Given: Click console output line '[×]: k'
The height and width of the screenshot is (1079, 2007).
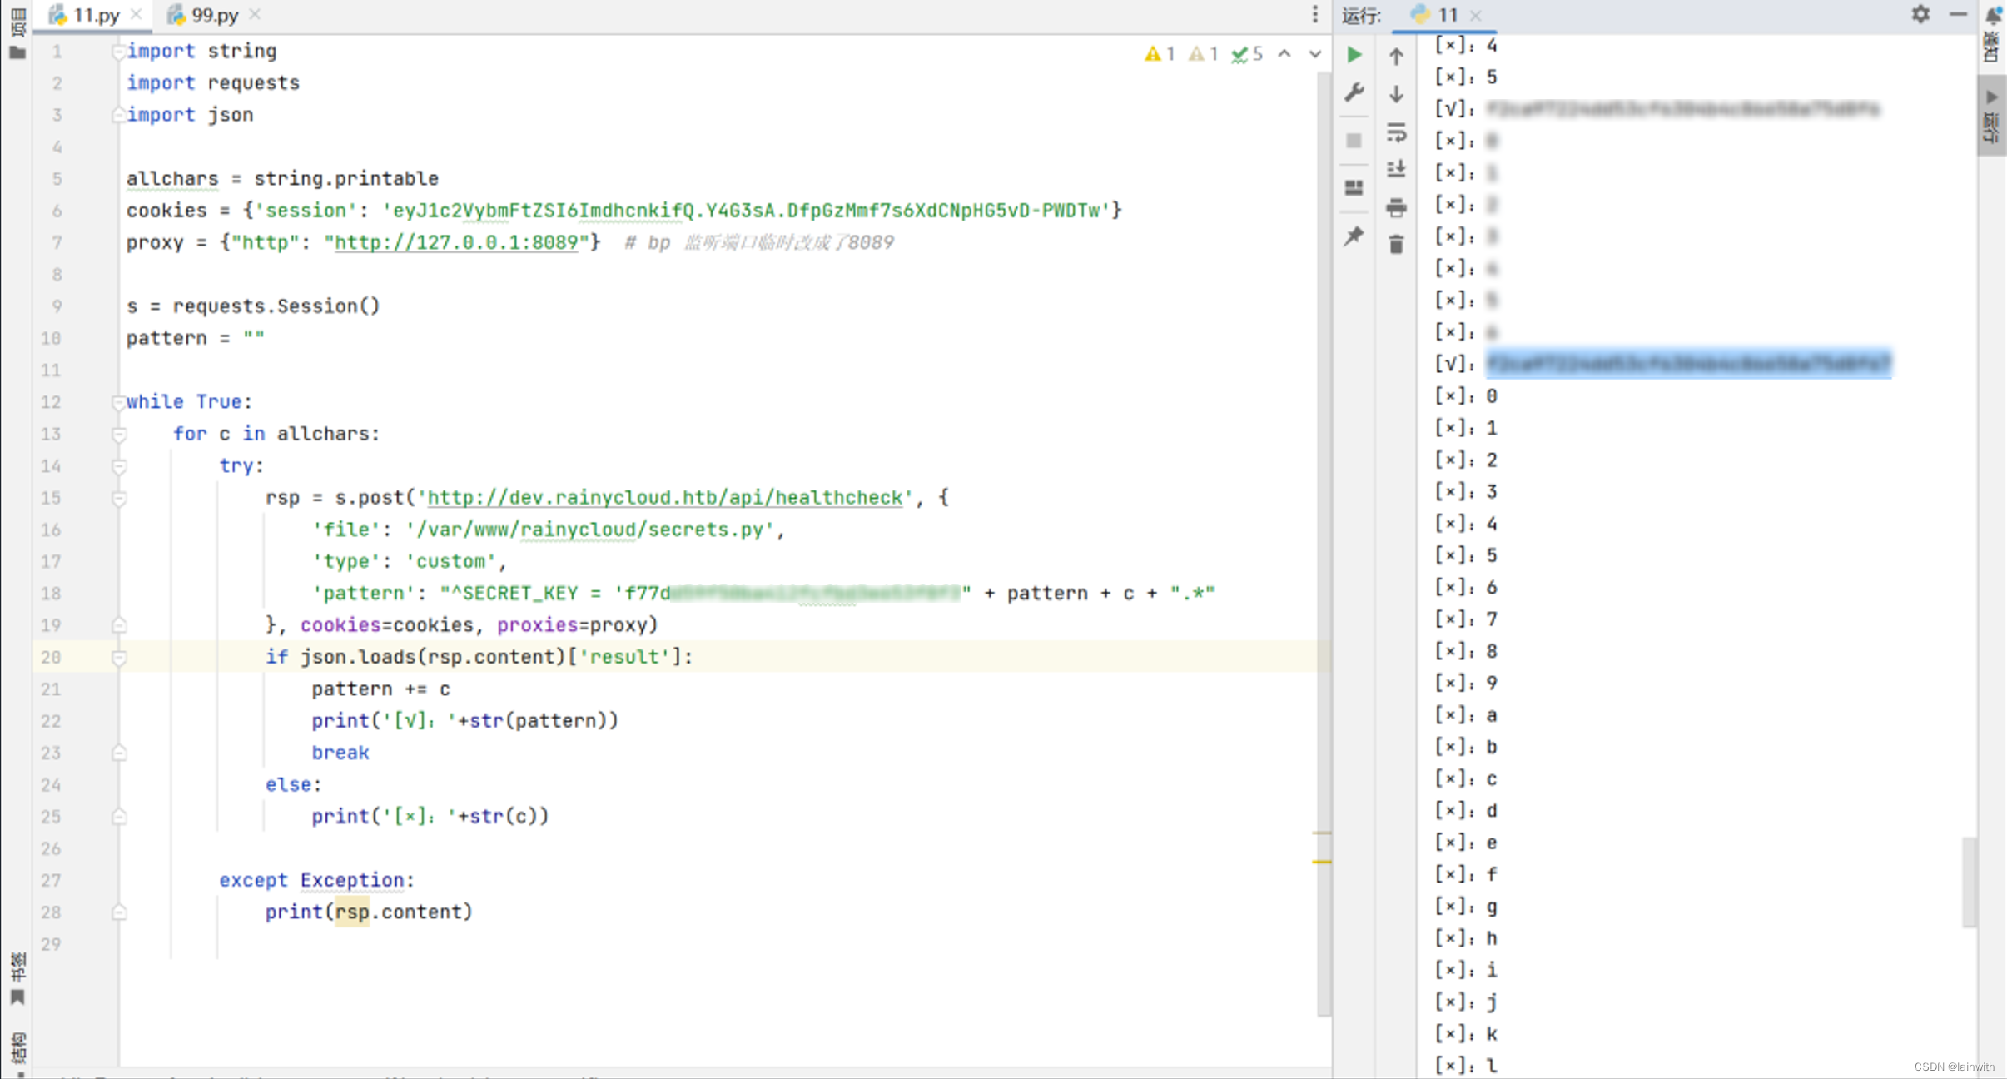Looking at the screenshot, I should point(1466,1034).
